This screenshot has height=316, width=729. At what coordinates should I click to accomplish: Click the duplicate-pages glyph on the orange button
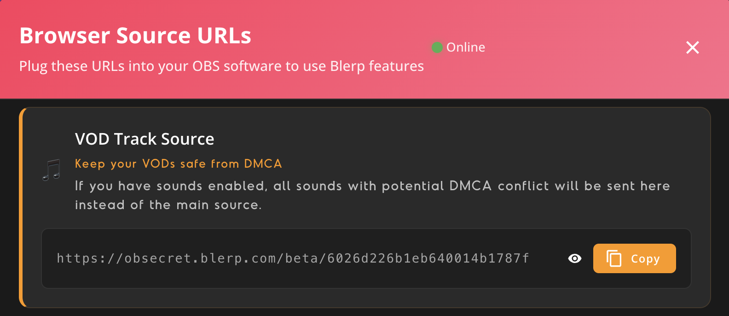point(614,258)
